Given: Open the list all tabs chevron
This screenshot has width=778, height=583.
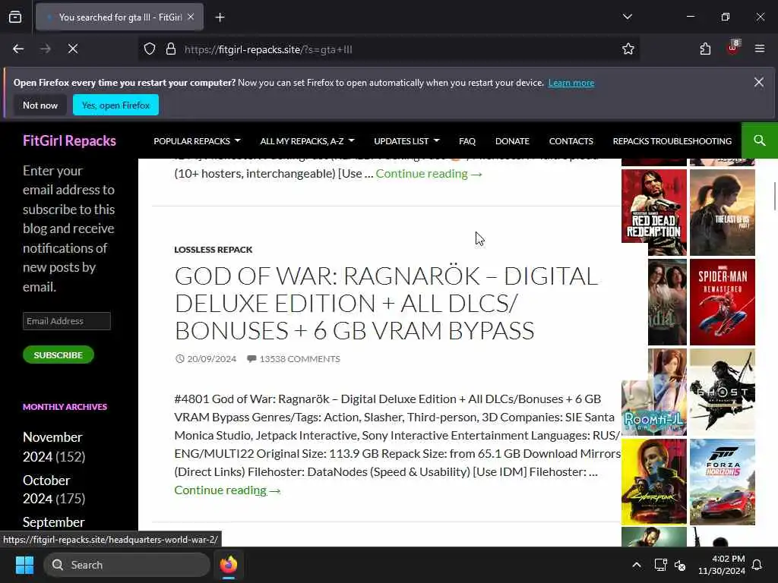Looking at the screenshot, I should pos(627,17).
